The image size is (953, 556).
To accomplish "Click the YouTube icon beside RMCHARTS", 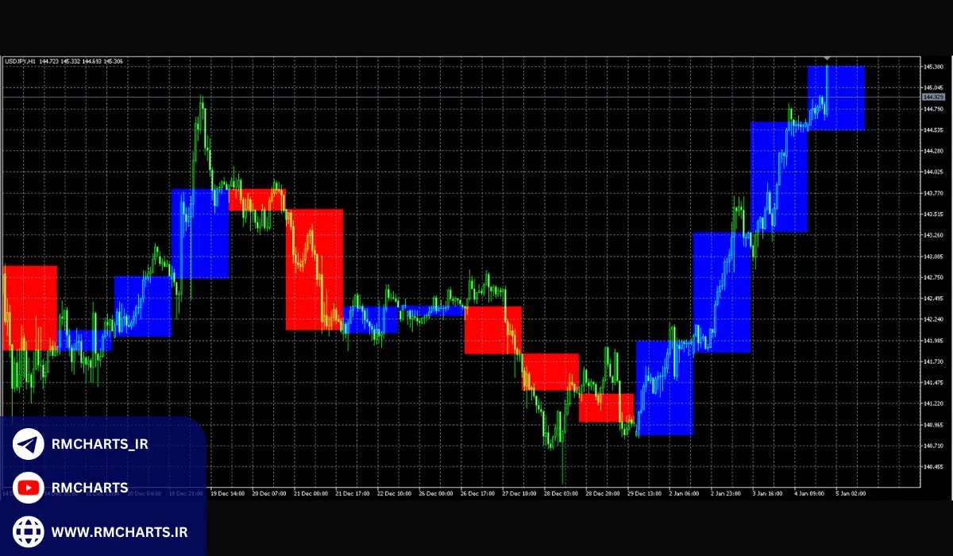I will pyautogui.click(x=29, y=487).
